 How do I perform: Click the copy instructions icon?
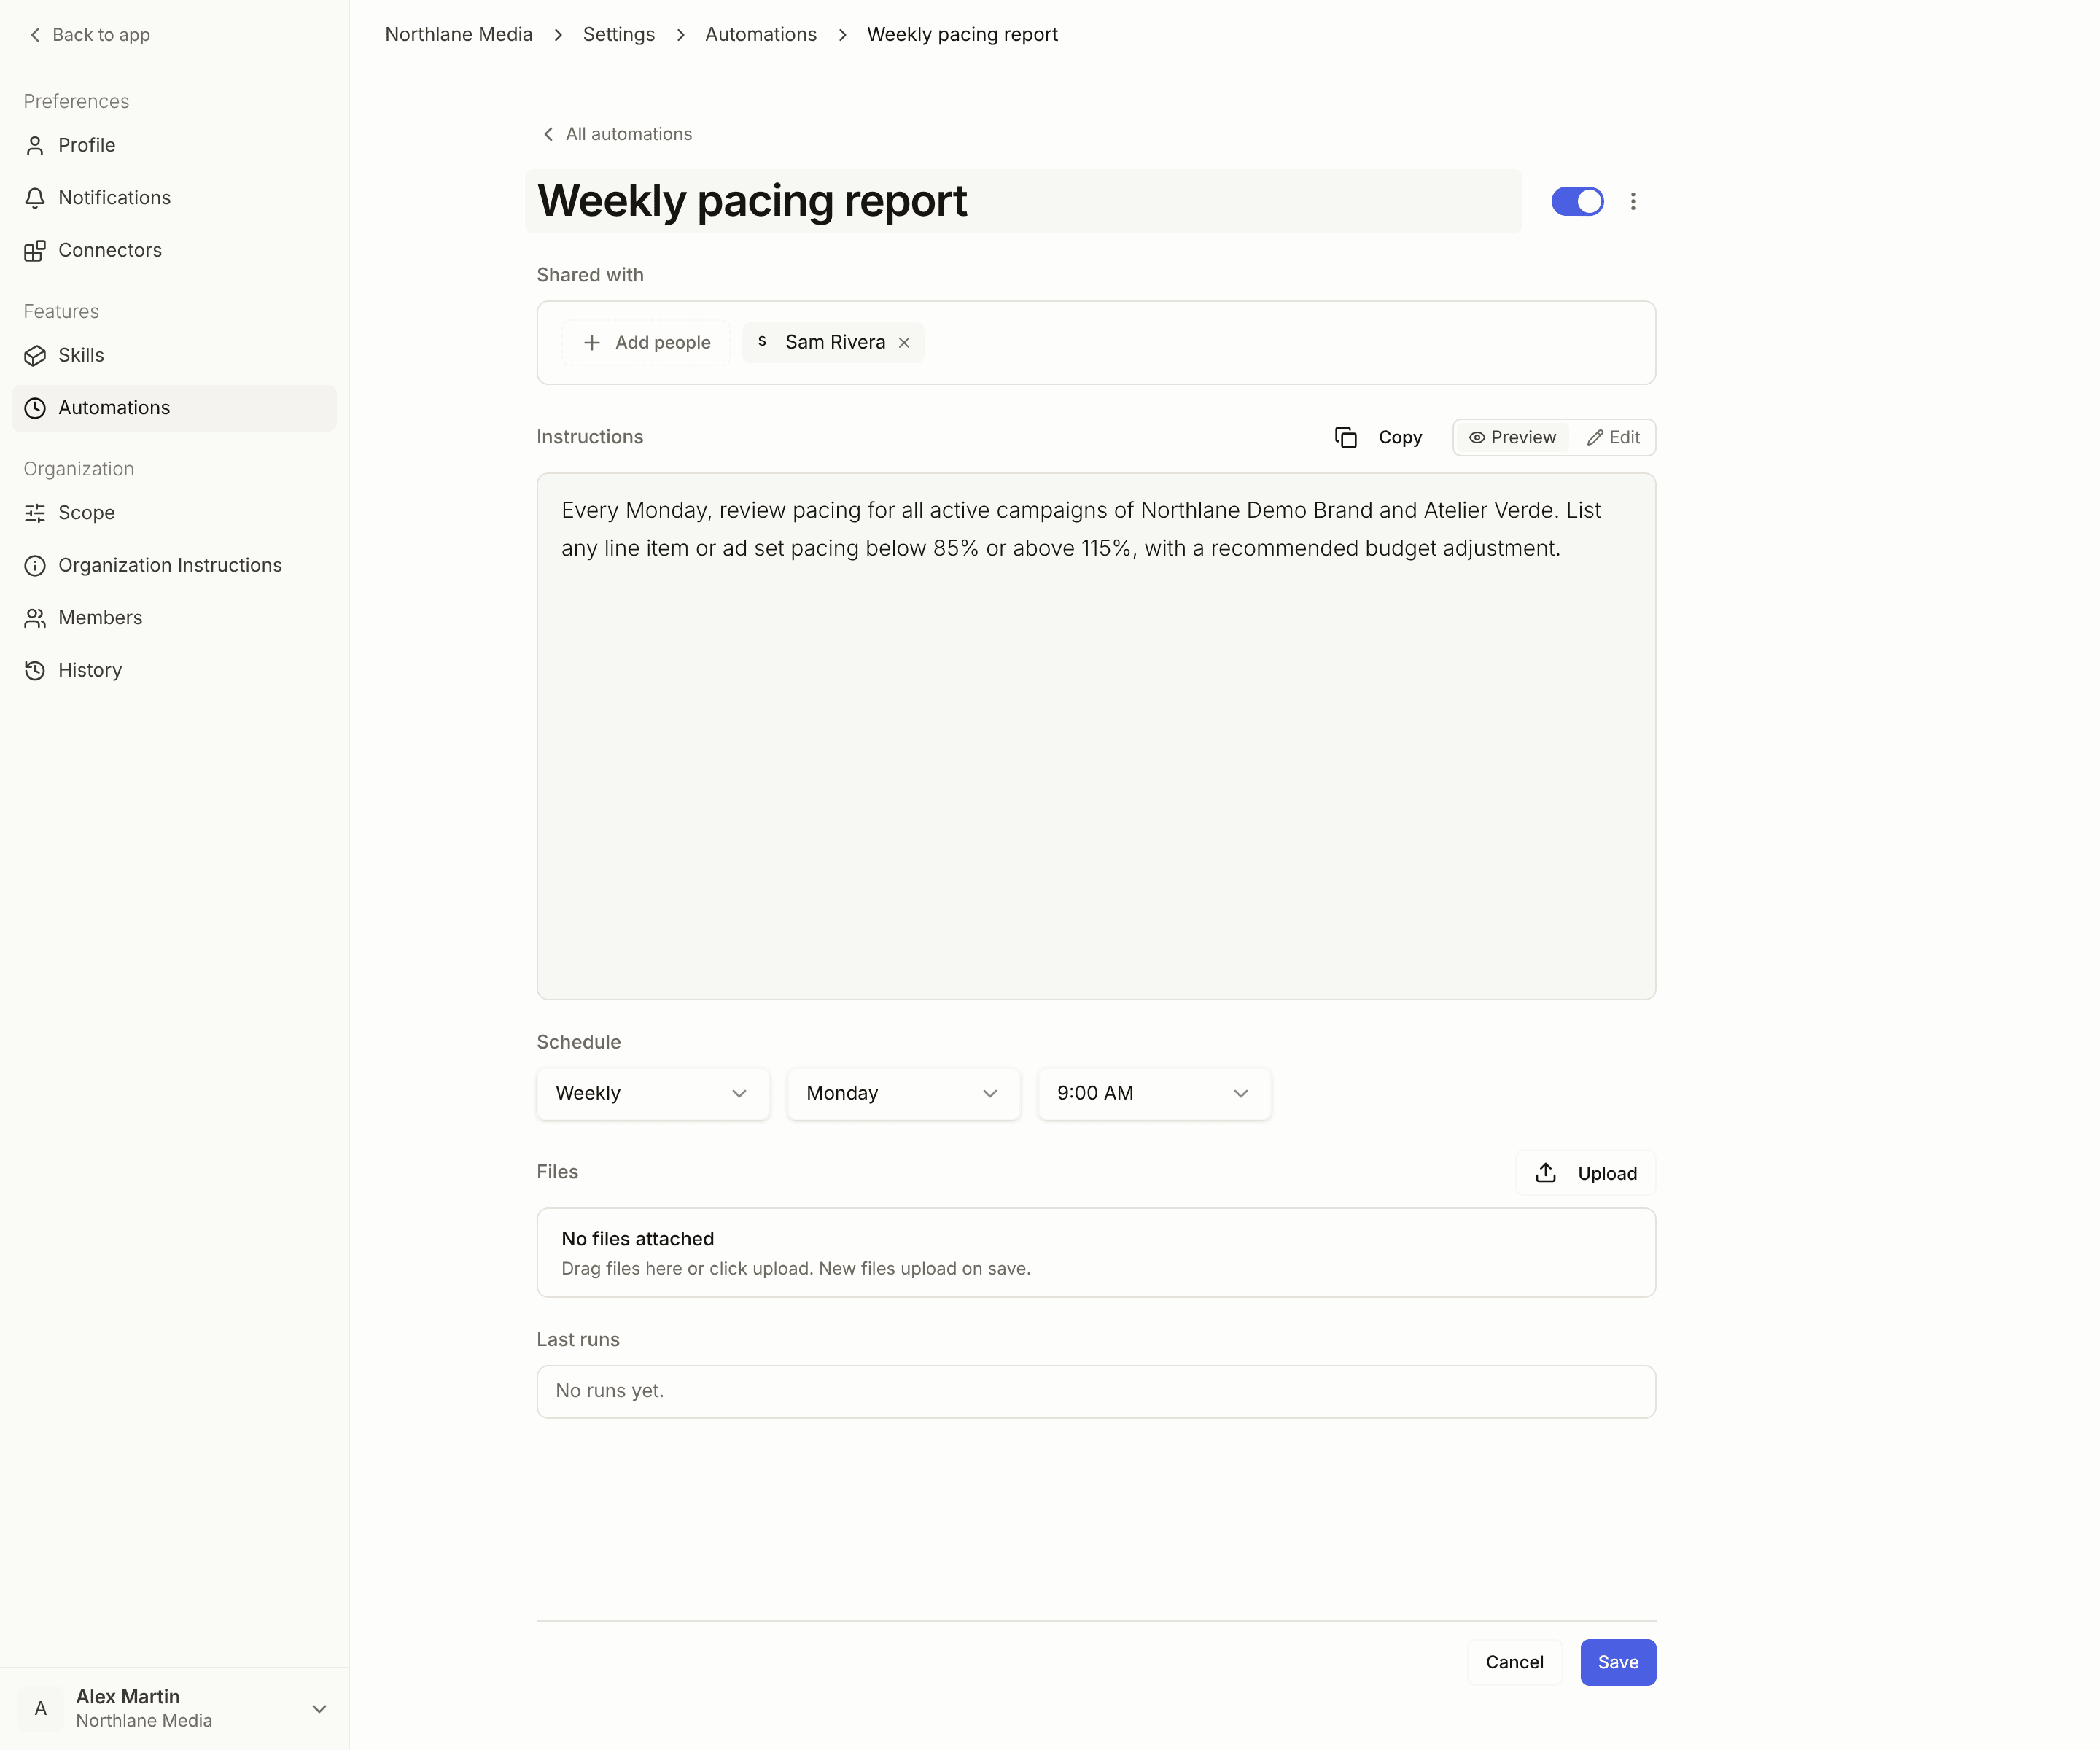(1346, 437)
